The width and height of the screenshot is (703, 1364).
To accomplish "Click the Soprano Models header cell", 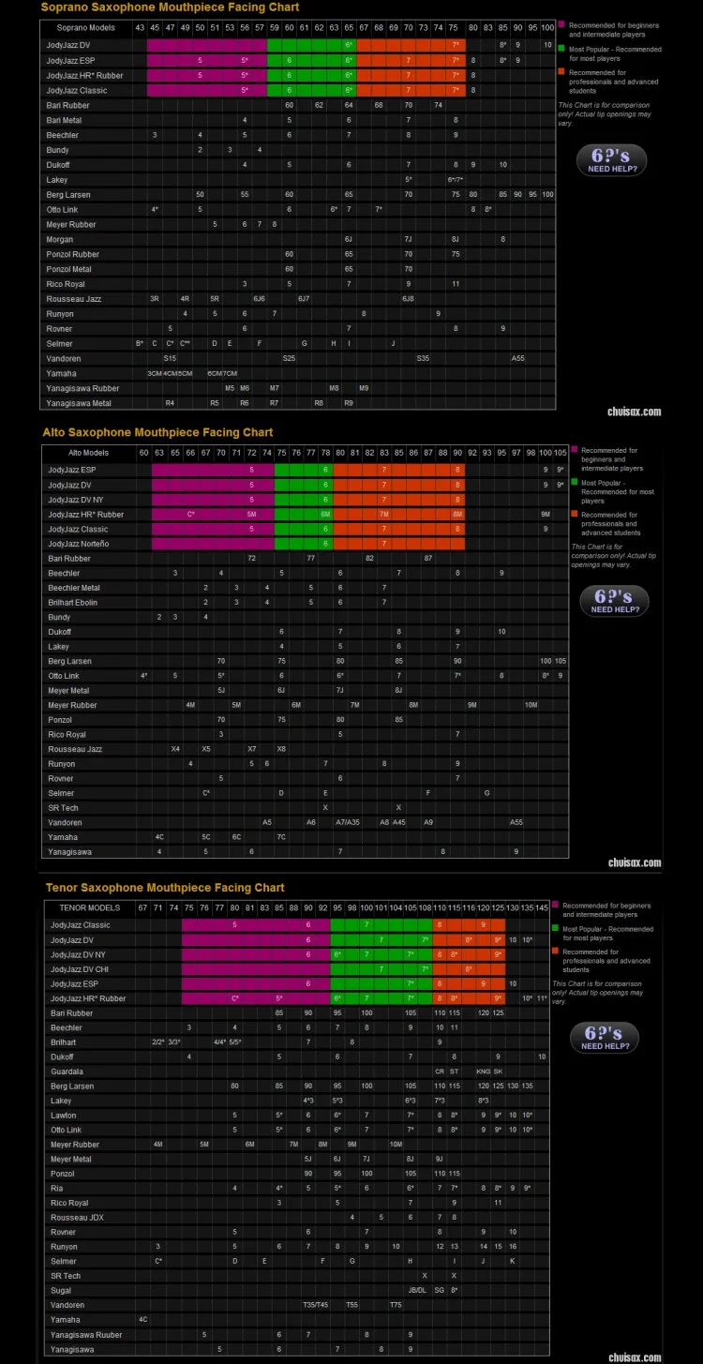I will pyautogui.click(x=86, y=29).
